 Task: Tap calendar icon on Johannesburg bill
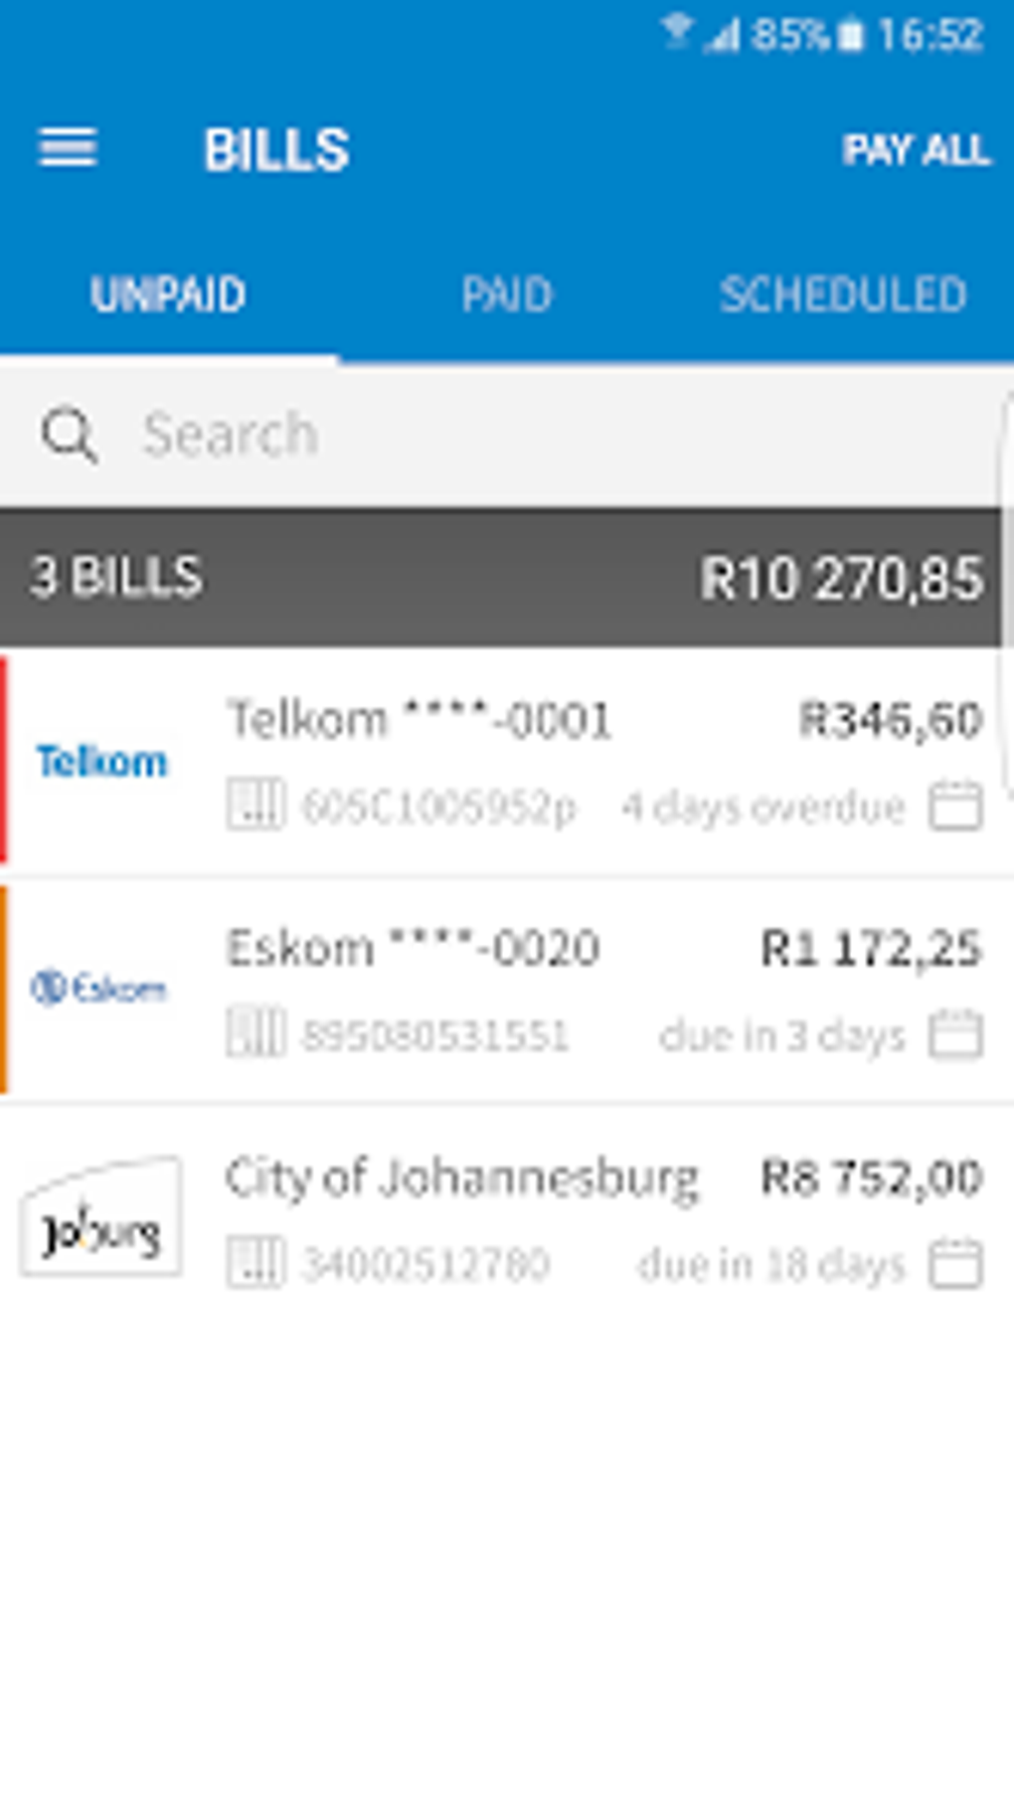(955, 1264)
